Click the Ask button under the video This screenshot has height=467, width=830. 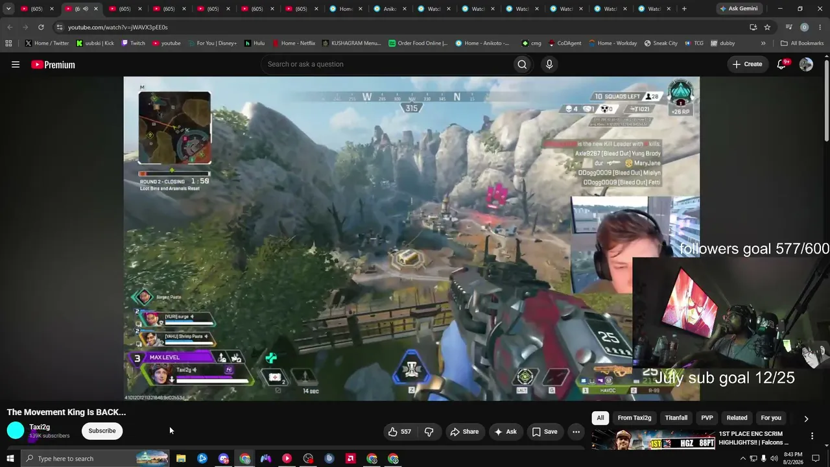tap(505, 432)
